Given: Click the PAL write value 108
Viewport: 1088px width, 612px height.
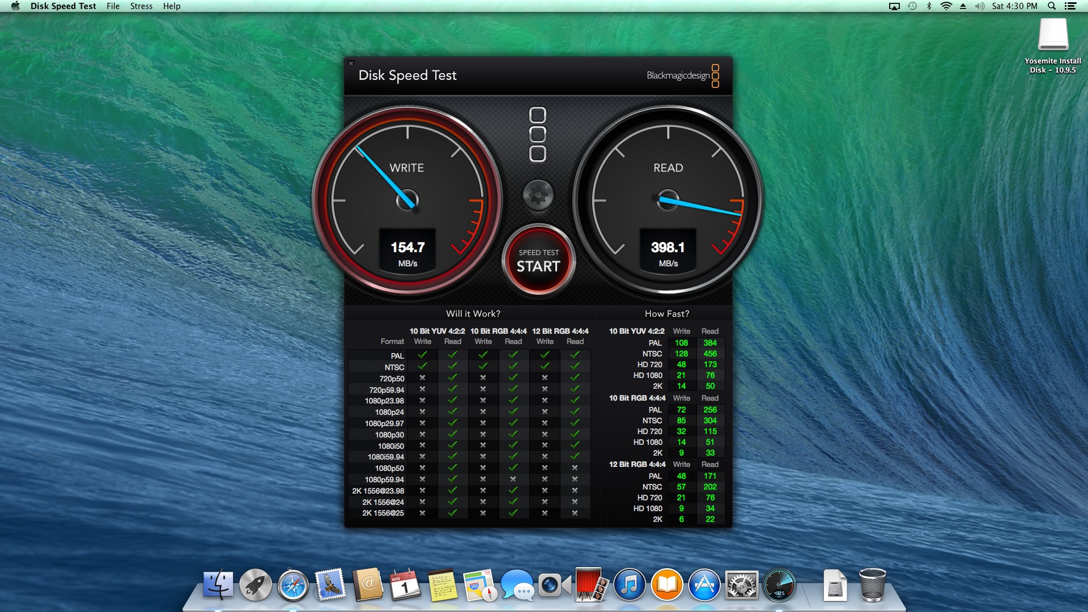Looking at the screenshot, I should point(681,343).
